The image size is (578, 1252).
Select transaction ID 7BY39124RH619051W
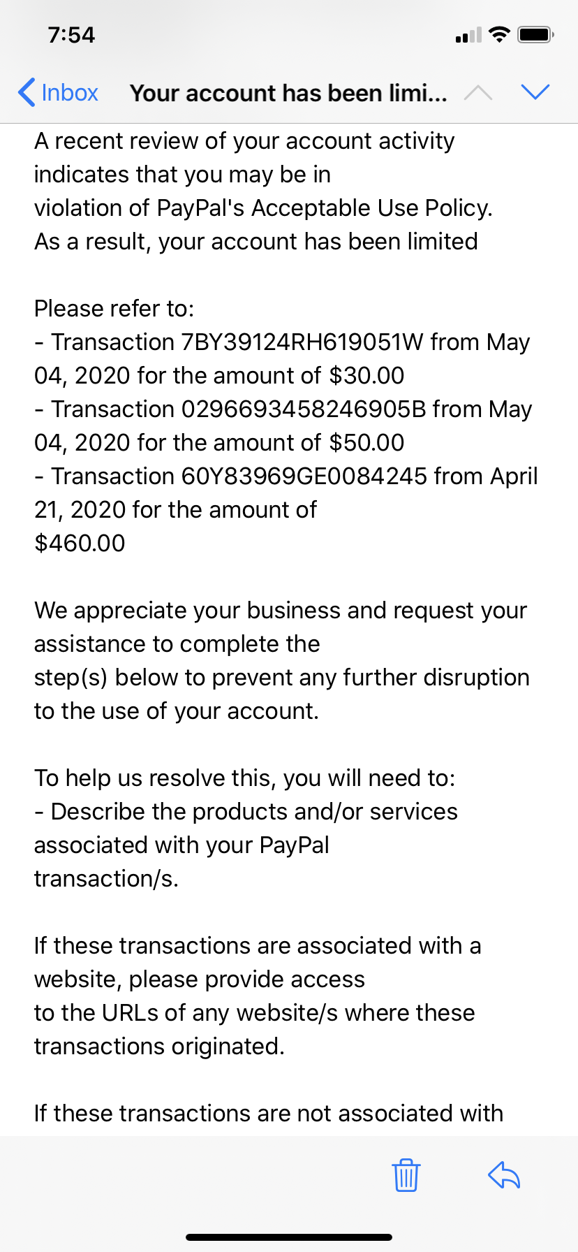[x=302, y=342]
